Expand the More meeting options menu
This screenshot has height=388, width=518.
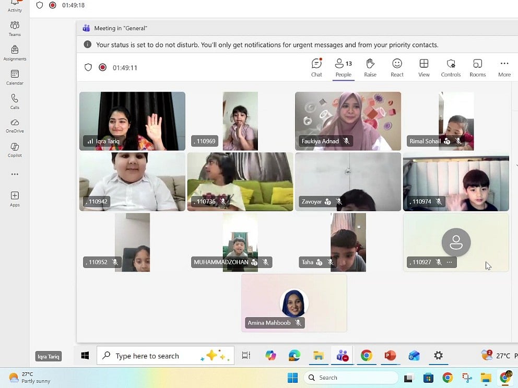tap(504, 67)
